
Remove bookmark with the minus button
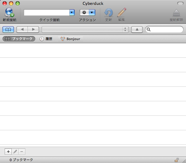click(x=22, y=152)
